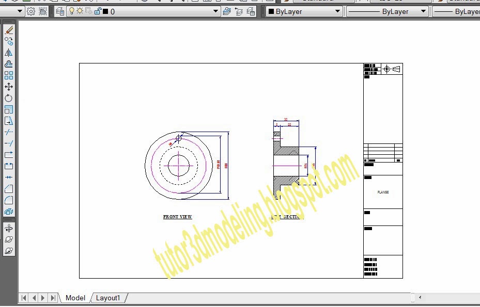The image size is (480, 307).
Task: Select the Chamfer tool
Action: [x=9, y=189]
